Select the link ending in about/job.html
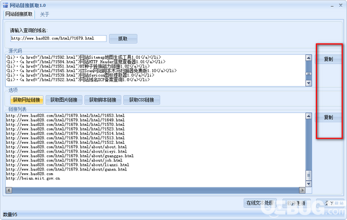Viewport: 347px width, 220px height. pos(64,161)
